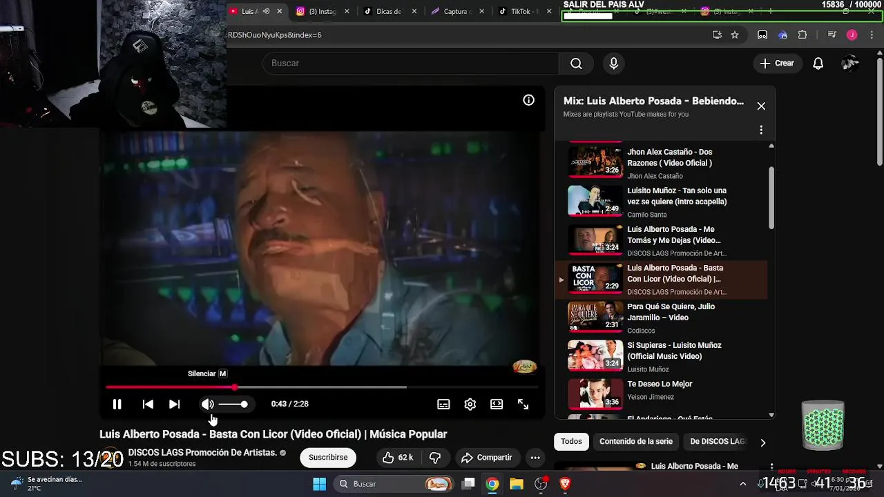The height and width of the screenshot is (497, 884).
Task: Open the mix playlist three-dot options
Action: (x=761, y=130)
